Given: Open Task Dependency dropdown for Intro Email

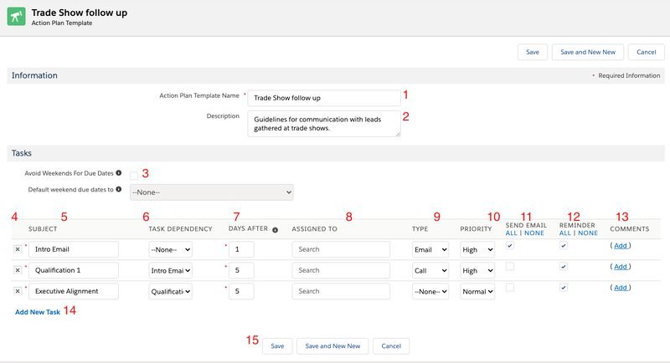Looking at the screenshot, I should tap(171, 249).
